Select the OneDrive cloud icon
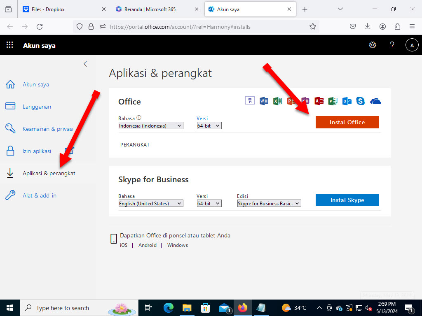The width and height of the screenshot is (422, 316). (x=375, y=100)
